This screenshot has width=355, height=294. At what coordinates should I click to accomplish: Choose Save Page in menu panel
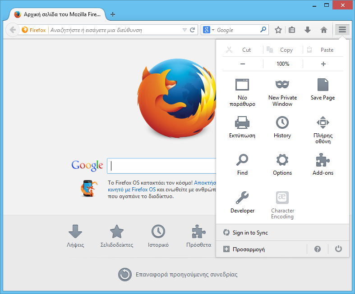(323, 90)
